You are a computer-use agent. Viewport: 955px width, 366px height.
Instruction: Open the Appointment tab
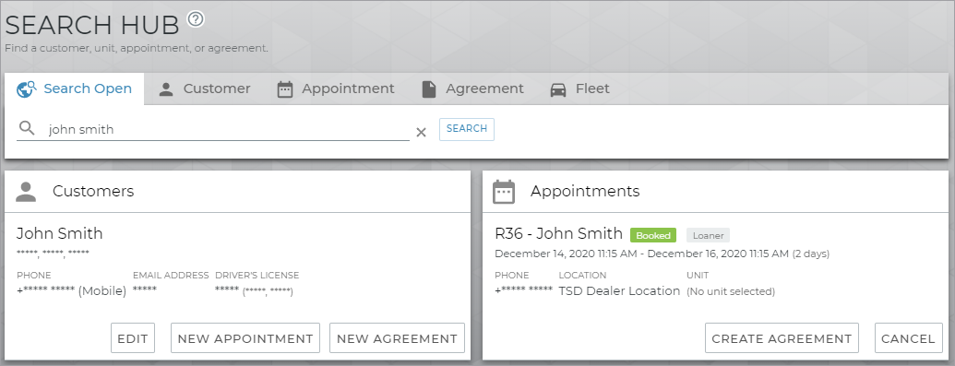tap(336, 89)
